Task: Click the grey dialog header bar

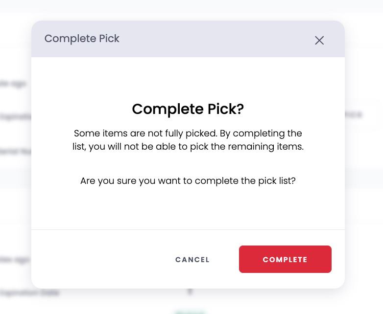Action: point(188,39)
